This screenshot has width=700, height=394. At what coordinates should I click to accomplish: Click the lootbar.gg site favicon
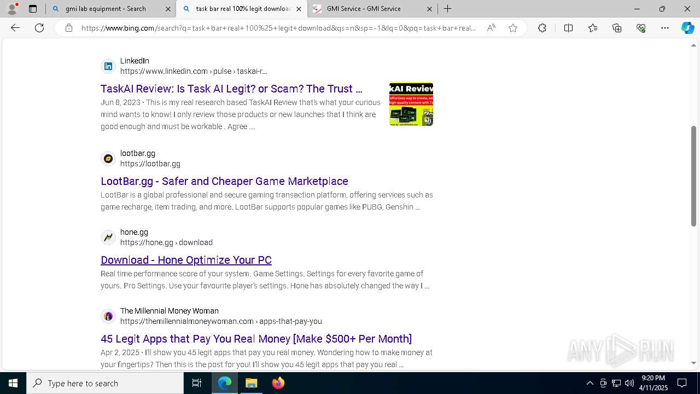[108, 159]
